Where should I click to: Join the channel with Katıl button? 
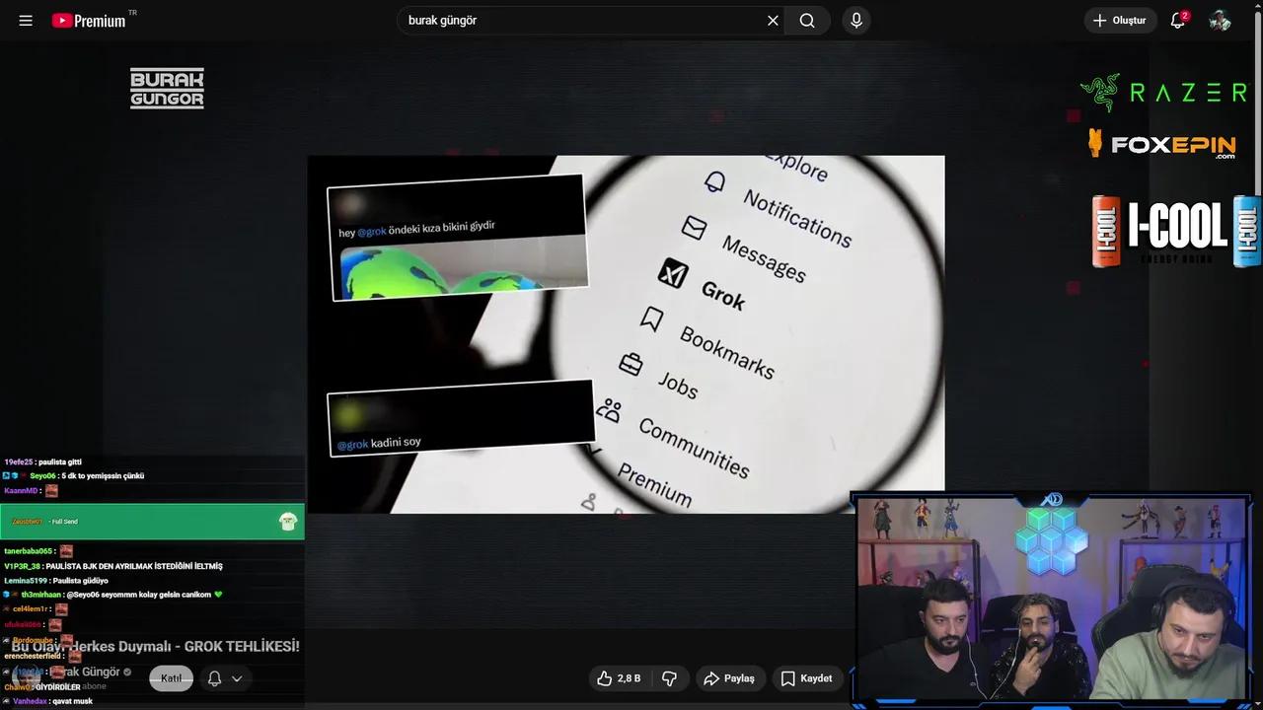pyautogui.click(x=172, y=678)
